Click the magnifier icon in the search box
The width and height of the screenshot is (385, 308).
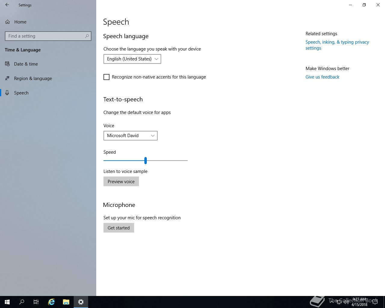pyautogui.click(x=87, y=36)
